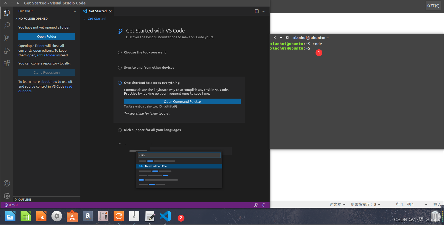Open the sound mixer app in dock
Screen dimensions: 444x225
[103, 216]
